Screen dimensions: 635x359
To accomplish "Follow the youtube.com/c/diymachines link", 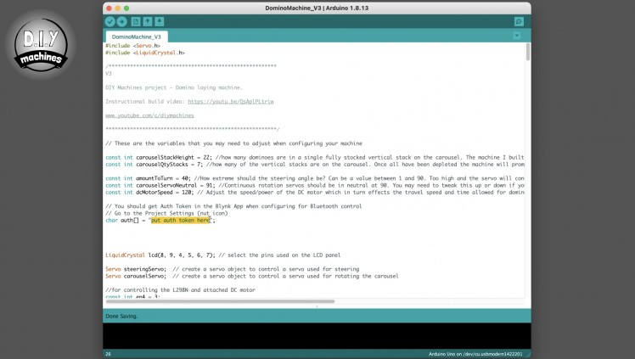I will pos(149,115).
